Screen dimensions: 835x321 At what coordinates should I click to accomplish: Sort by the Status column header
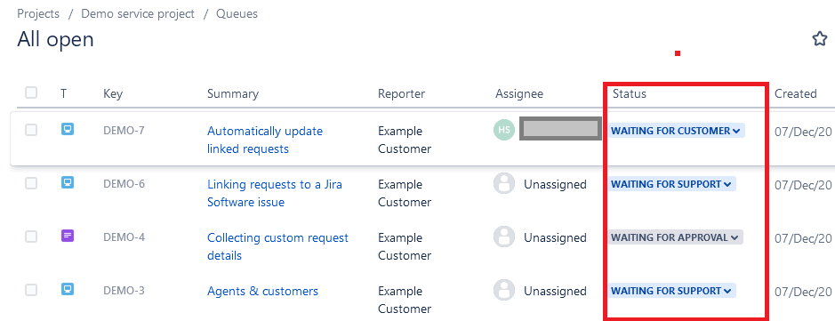(x=629, y=93)
